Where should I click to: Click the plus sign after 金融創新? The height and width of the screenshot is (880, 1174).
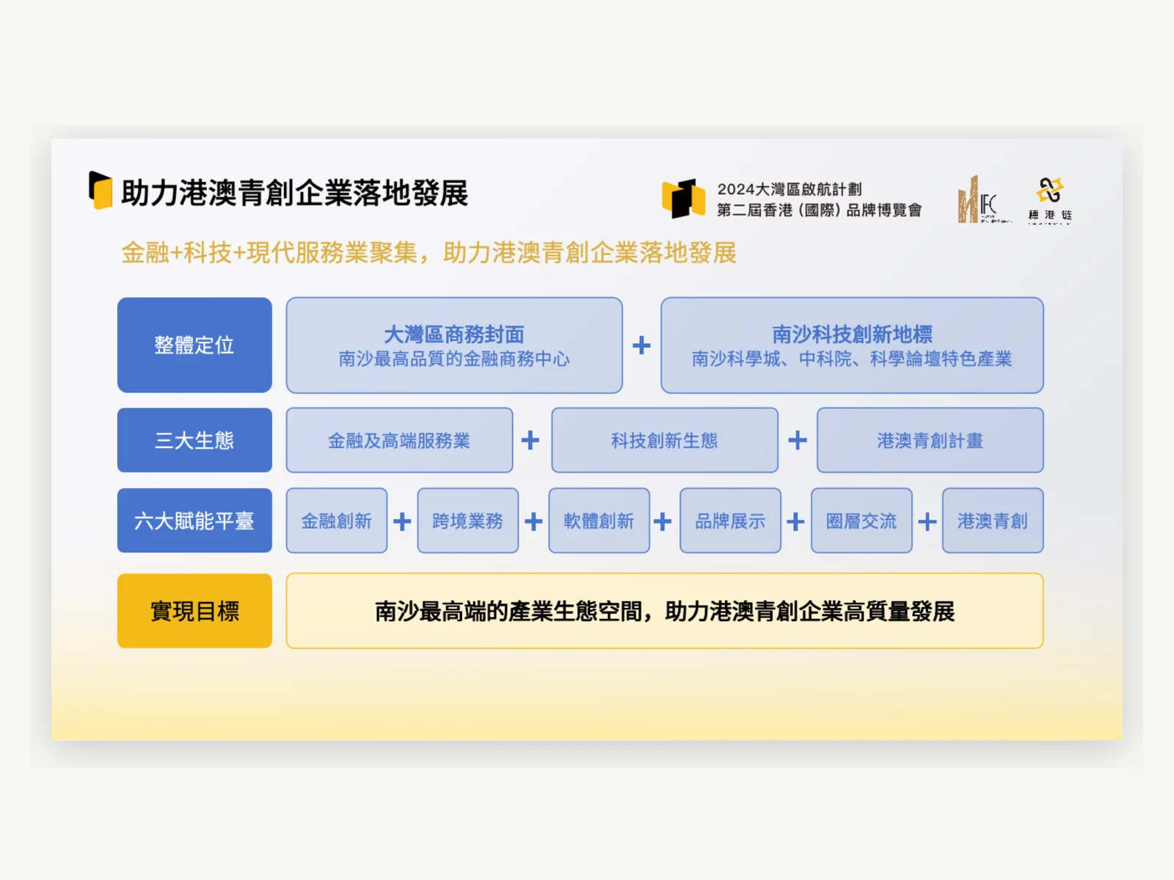coord(402,521)
